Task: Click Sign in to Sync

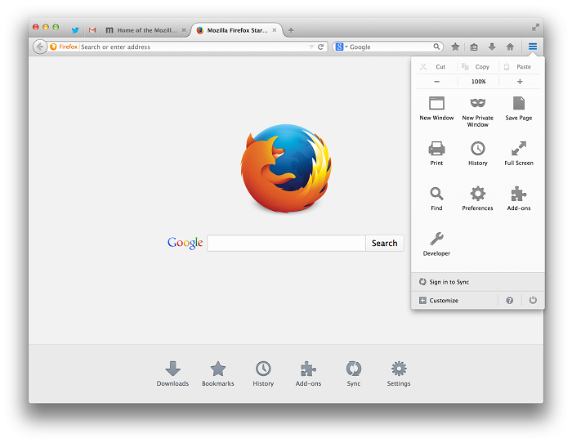Action: coord(449,282)
